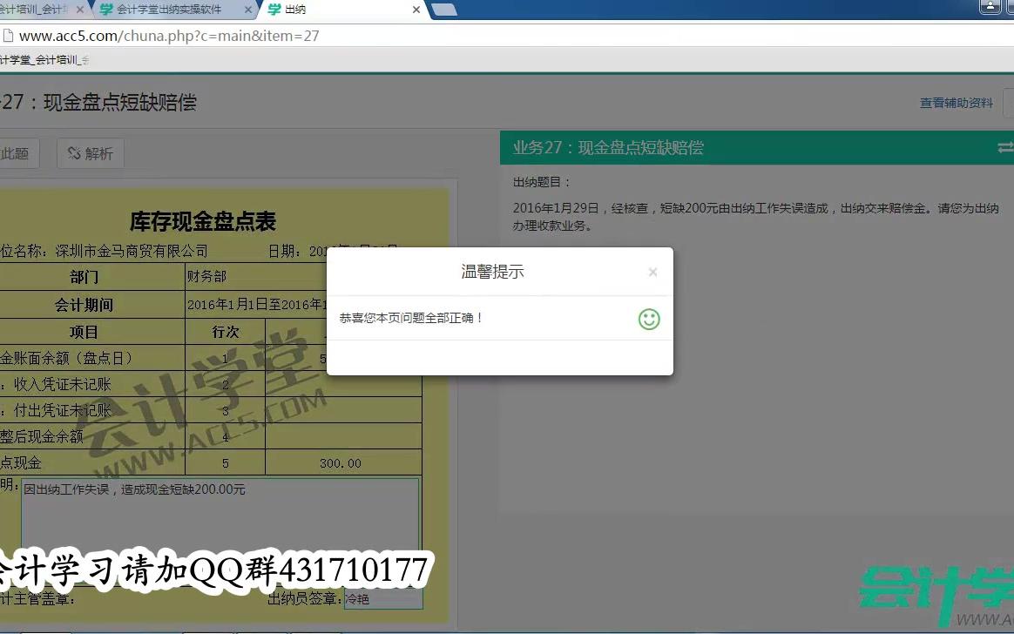Screen dimensions: 1014x634
Task: Click the remark box about 现金短缺200.00元
Action: (218, 514)
